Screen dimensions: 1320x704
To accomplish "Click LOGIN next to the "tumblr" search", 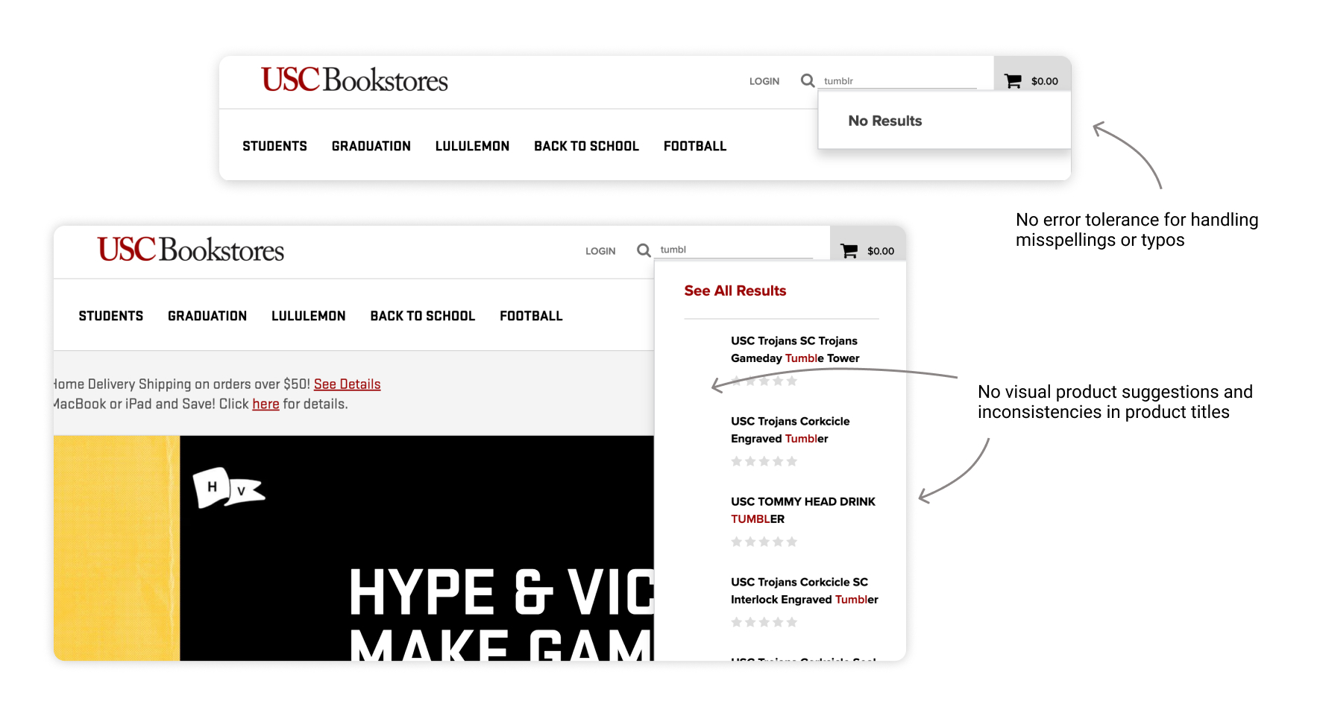I will coord(764,81).
